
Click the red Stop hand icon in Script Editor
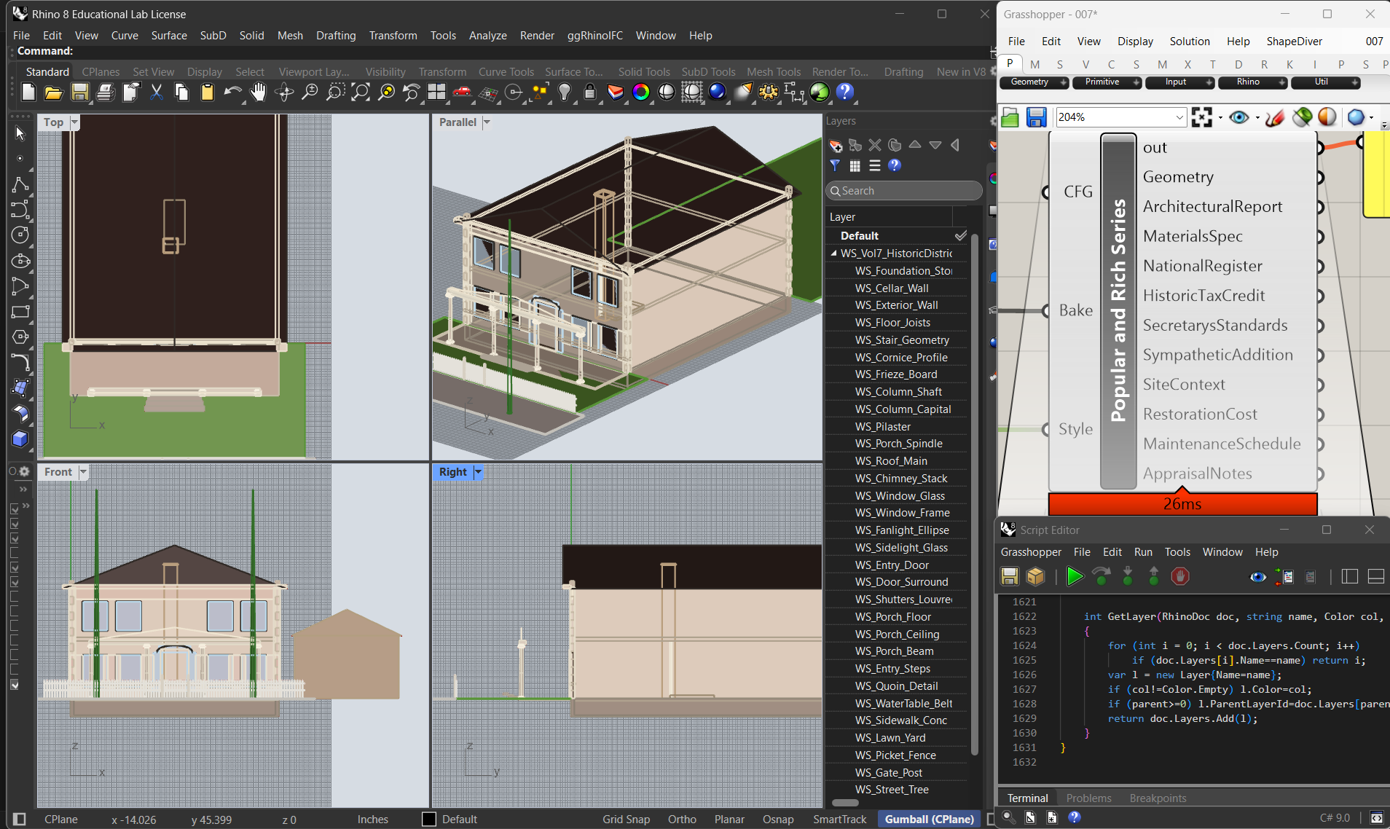(1180, 576)
